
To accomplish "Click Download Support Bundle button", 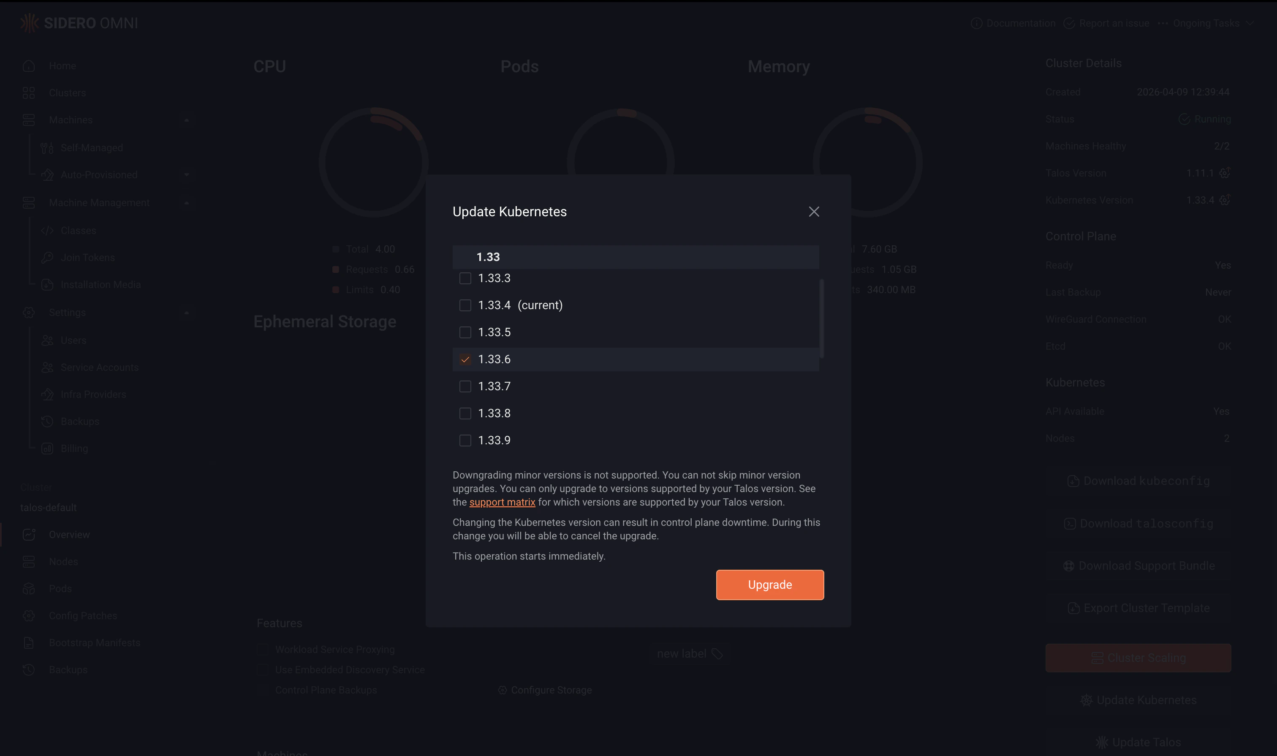I will pos(1138,566).
